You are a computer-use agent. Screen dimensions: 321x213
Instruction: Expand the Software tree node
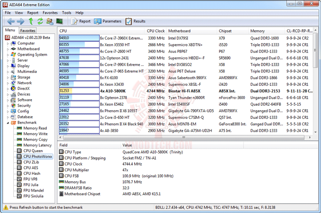click(x=8, y=100)
